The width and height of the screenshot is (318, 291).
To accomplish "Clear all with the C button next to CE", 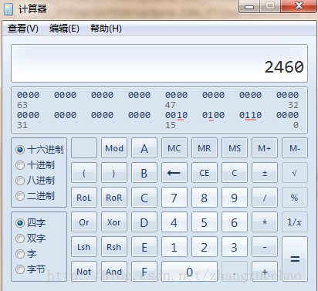I will tap(235, 173).
